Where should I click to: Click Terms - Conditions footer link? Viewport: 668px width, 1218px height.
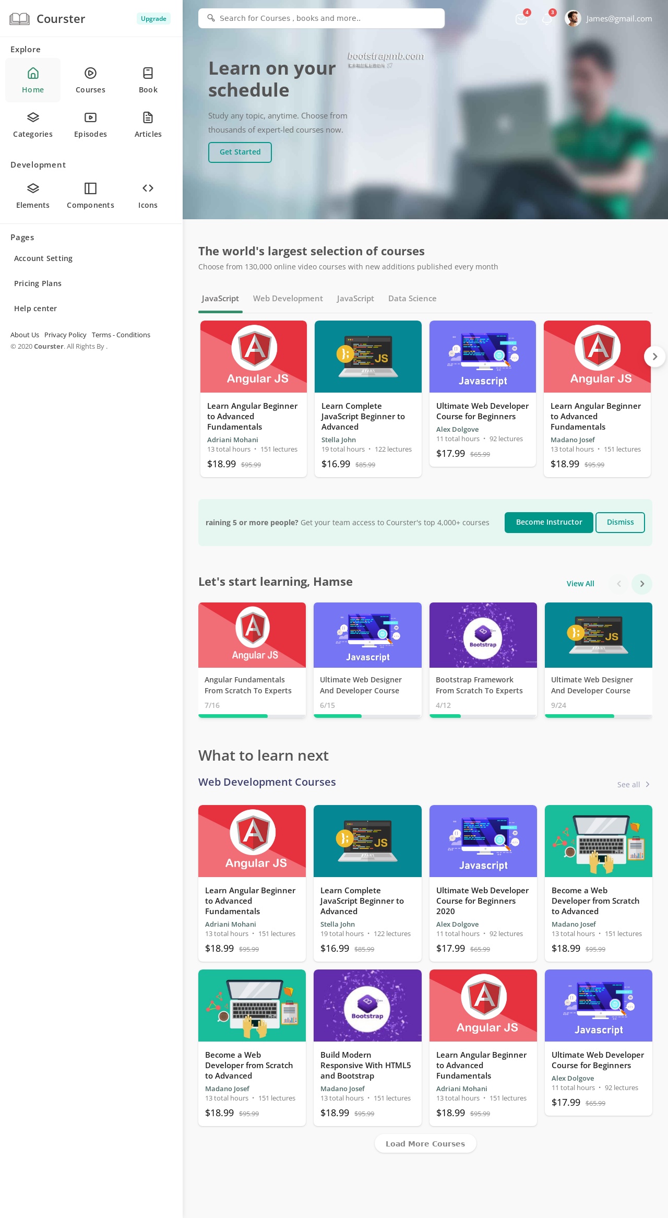[121, 335]
